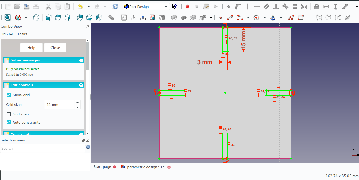Select the symmetric constraint tool
Viewport: 359px width, 180px height.
point(304,7)
